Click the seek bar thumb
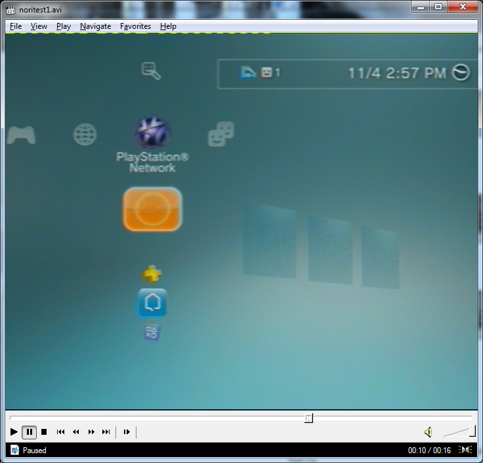Viewport: 483px width, 463px height. [308, 418]
